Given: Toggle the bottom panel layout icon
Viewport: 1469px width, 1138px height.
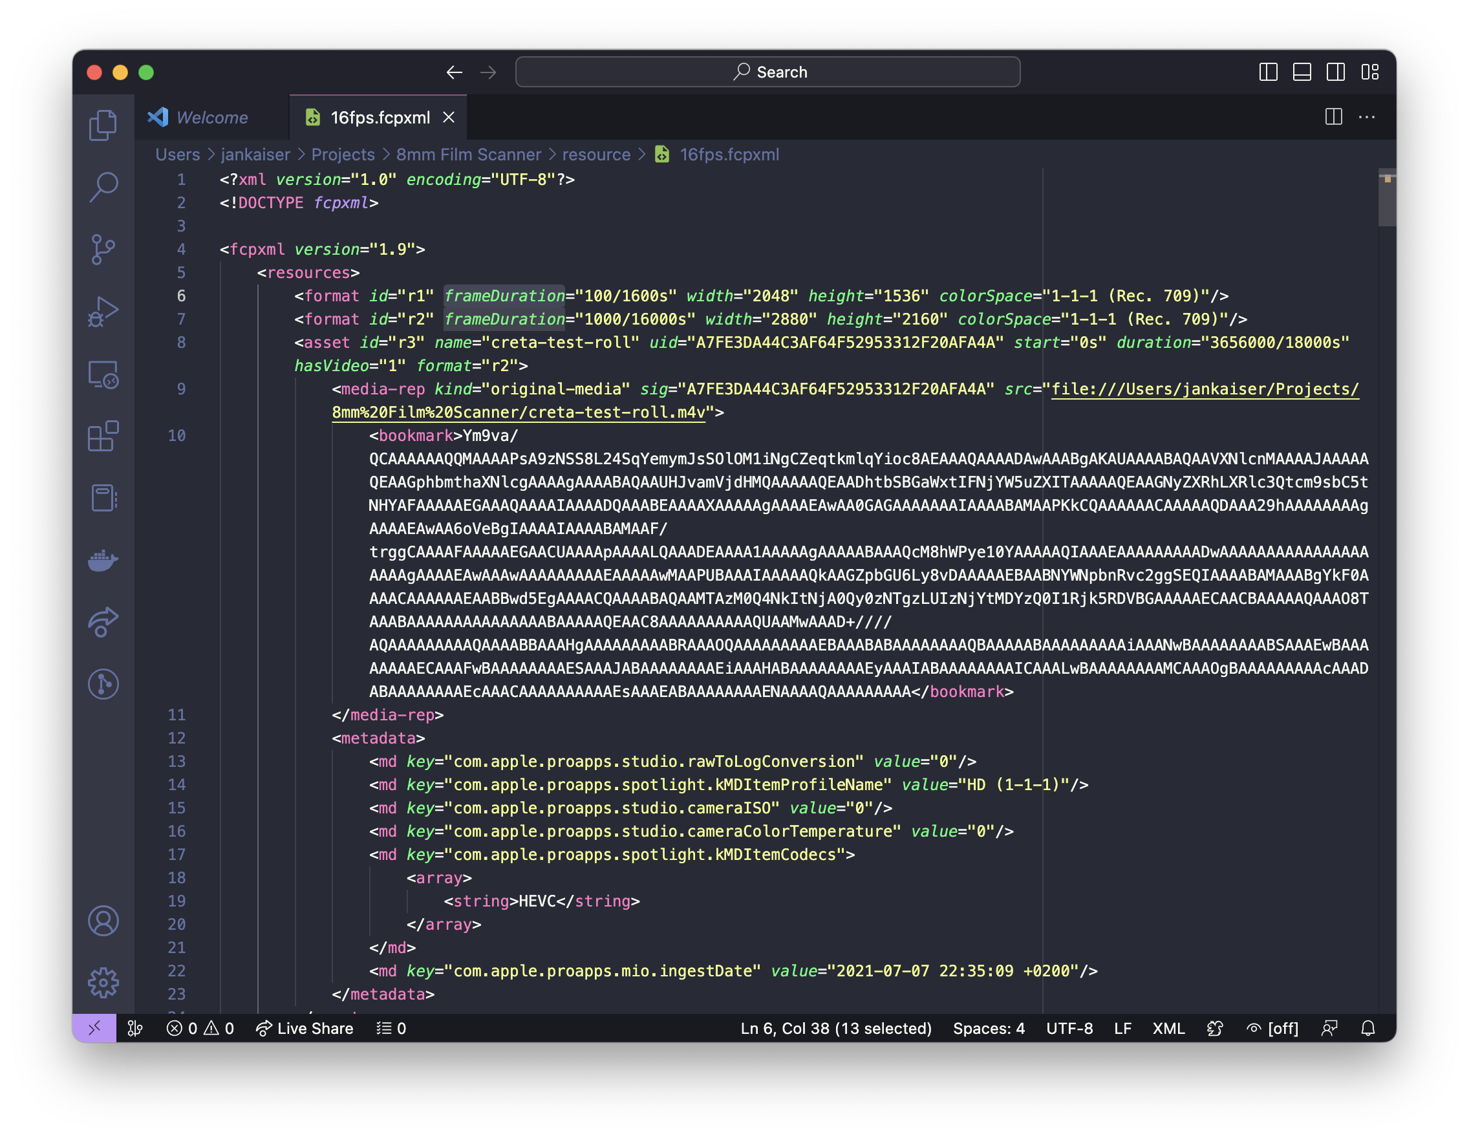Looking at the screenshot, I should click(x=1302, y=72).
